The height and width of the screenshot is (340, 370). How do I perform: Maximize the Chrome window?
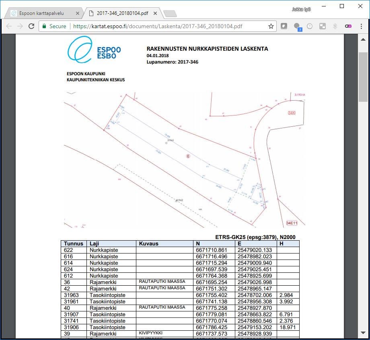coord(342,6)
